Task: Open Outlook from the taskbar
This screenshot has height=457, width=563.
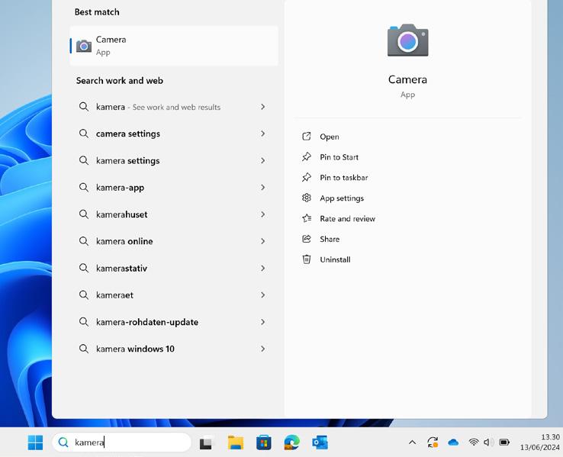Action: point(320,443)
